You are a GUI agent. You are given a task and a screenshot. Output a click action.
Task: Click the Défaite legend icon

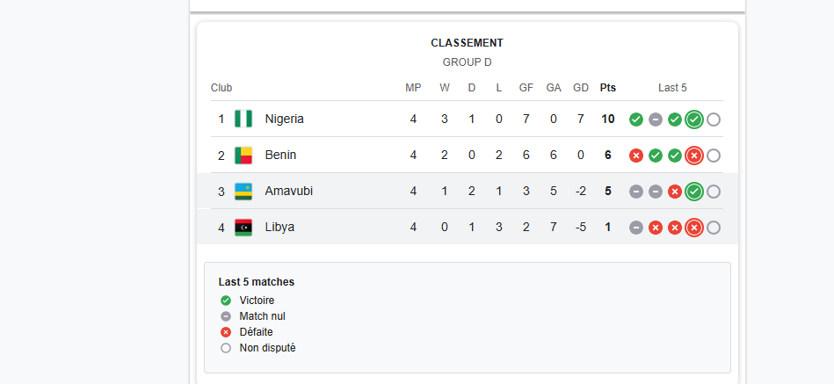tap(226, 332)
